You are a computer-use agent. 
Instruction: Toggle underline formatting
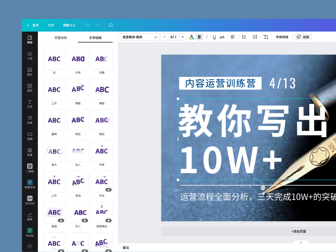[214, 37]
